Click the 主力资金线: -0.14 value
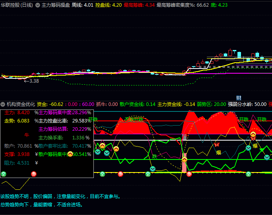 pyautogui.click(x=176, y=104)
